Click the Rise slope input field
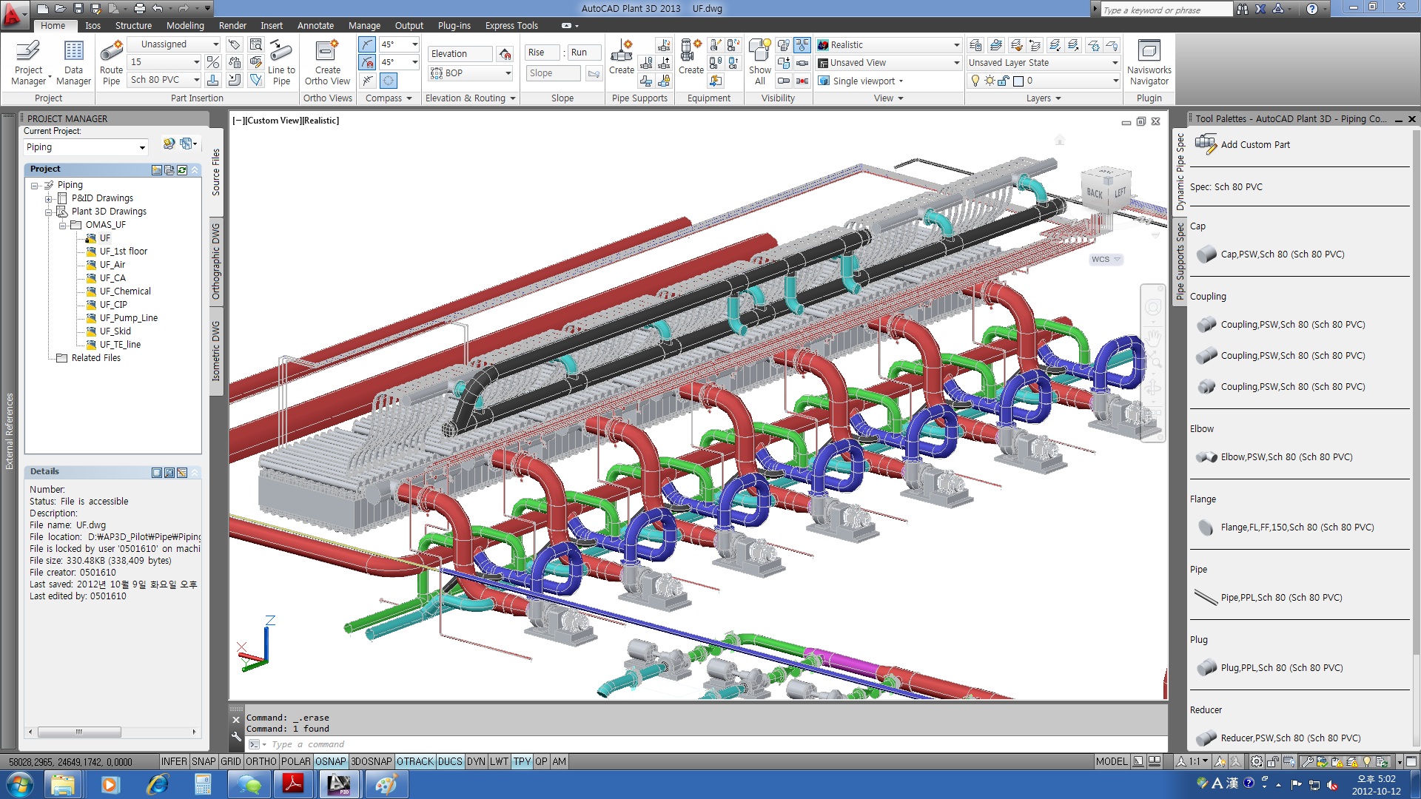Viewport: 1421px width, 799px height. tap(542, 53)
